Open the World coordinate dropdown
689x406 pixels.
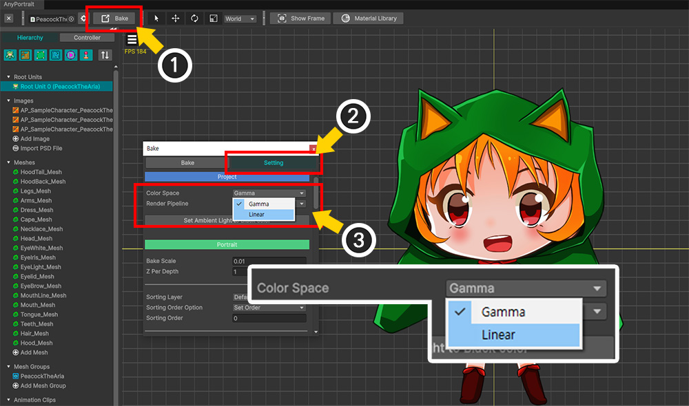(240, 19)
